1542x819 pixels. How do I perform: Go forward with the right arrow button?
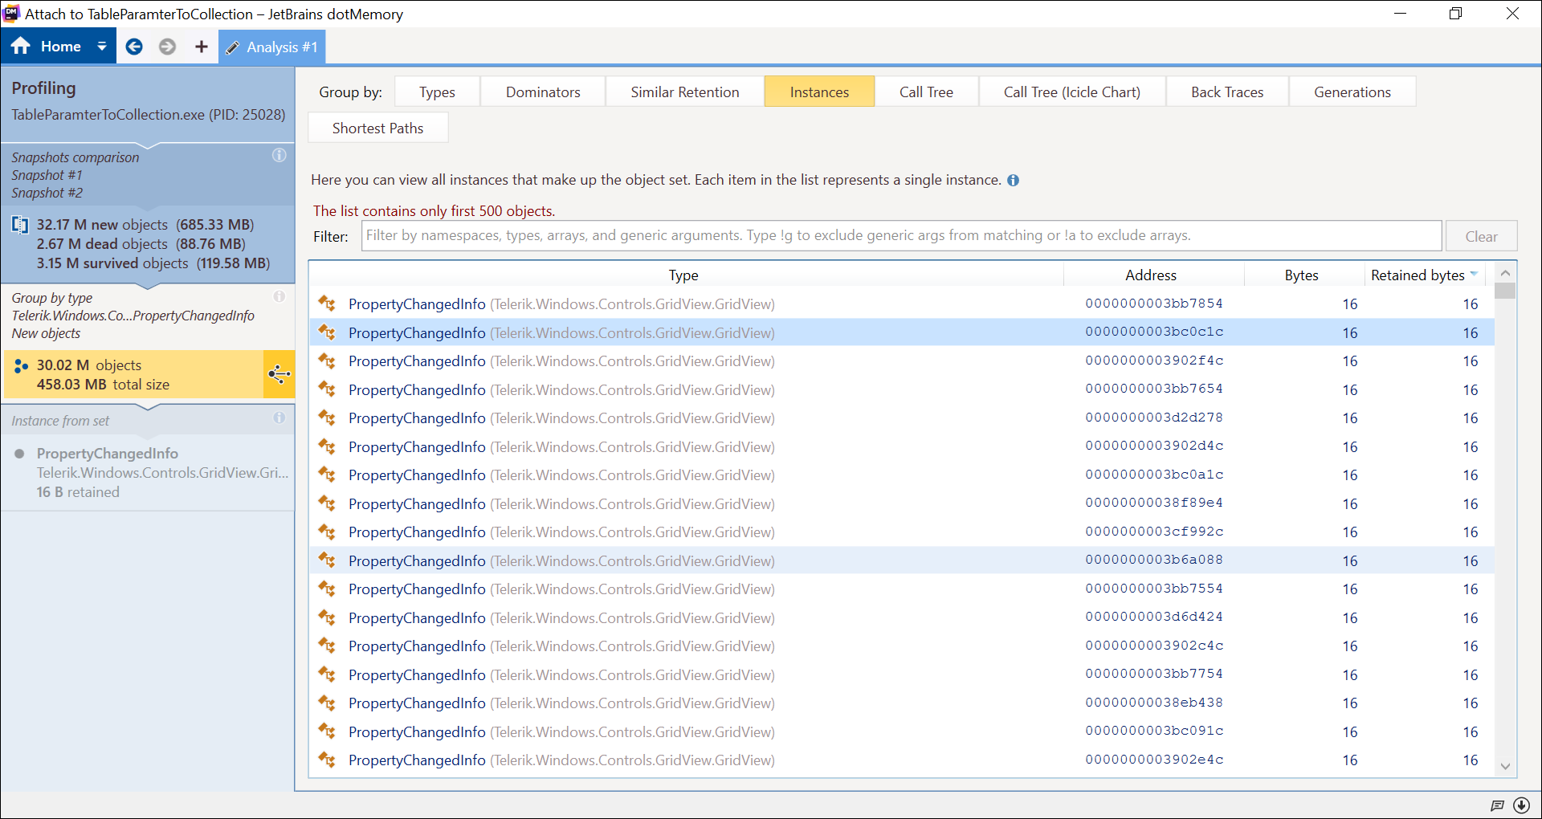tap(167, 47)
